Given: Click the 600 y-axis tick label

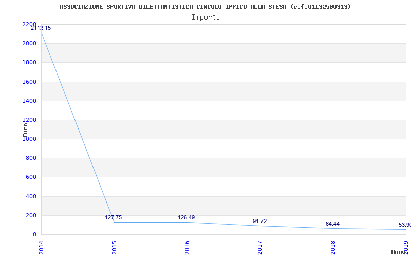Looking at the screenshot, I should (31, 177).
